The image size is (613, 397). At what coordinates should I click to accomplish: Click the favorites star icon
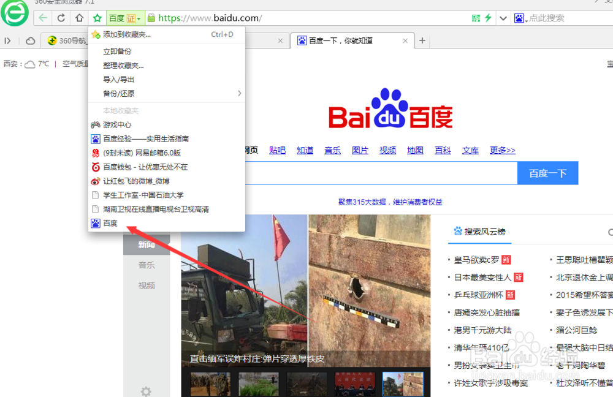coord(97,18)
